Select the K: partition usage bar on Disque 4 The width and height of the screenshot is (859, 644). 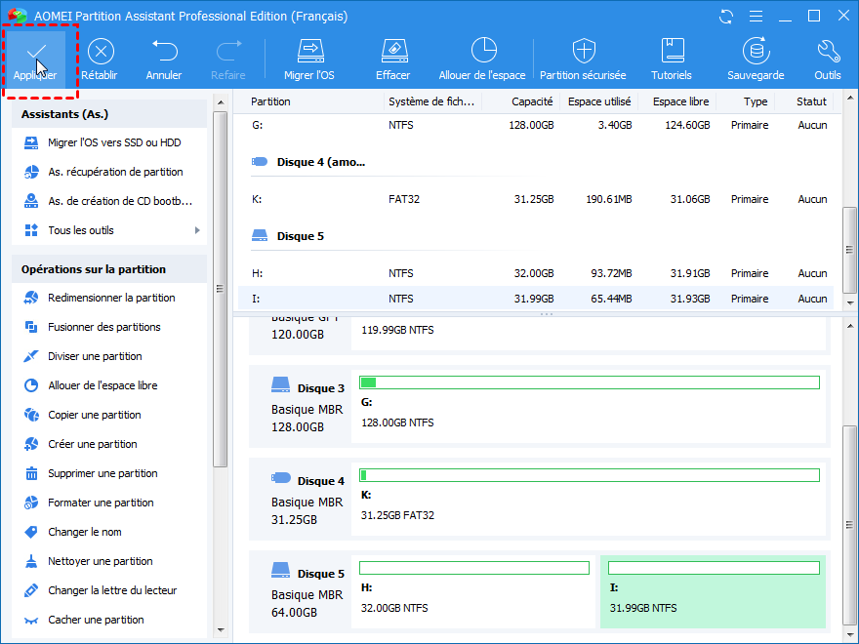pos(589,475)
